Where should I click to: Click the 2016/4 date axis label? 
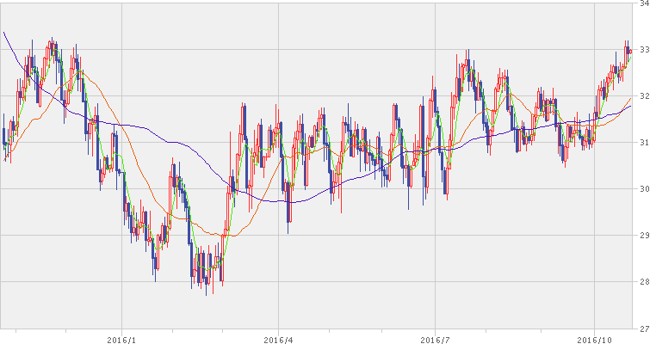click(278, 341)
